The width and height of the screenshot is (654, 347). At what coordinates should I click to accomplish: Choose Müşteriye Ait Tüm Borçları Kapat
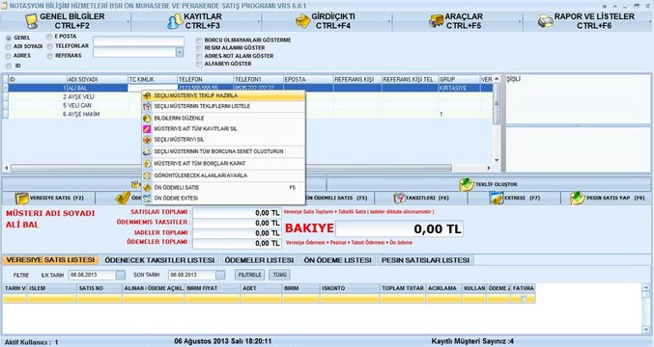[223, 164]
